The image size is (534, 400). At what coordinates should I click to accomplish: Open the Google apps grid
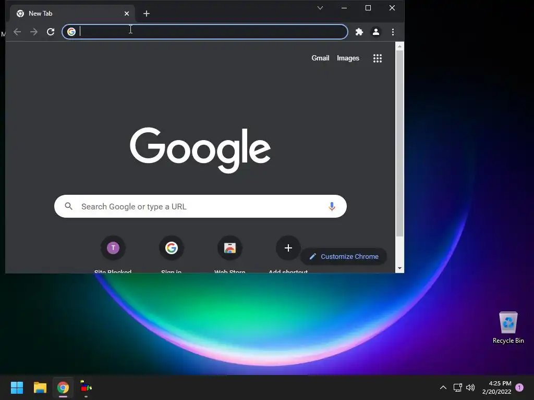(x=378, y=58)
